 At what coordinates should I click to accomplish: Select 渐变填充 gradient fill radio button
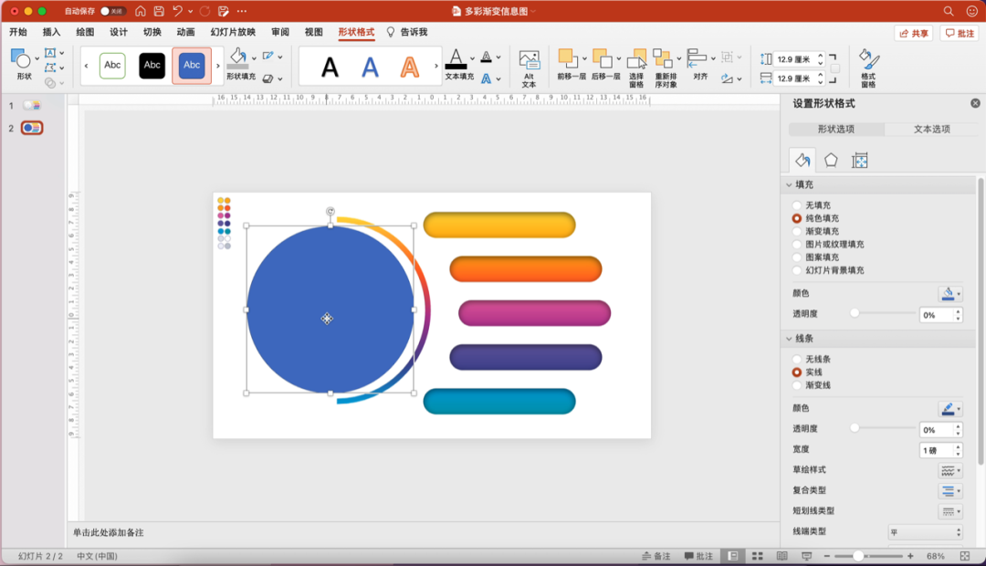point(797,232)
